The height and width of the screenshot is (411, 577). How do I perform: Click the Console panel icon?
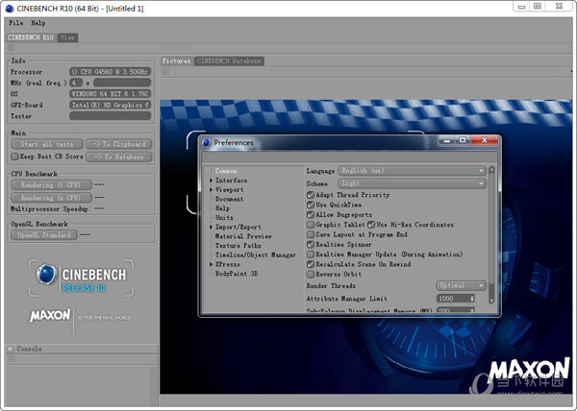point(11,349)
